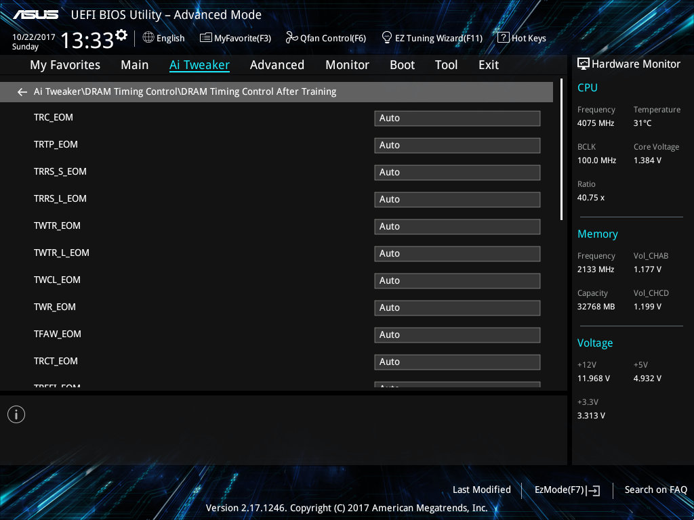Select the TWTR_L_EOM setting label
Viewport: 694px width, 520px height.
pyautogui.click(x=62, y=253)
